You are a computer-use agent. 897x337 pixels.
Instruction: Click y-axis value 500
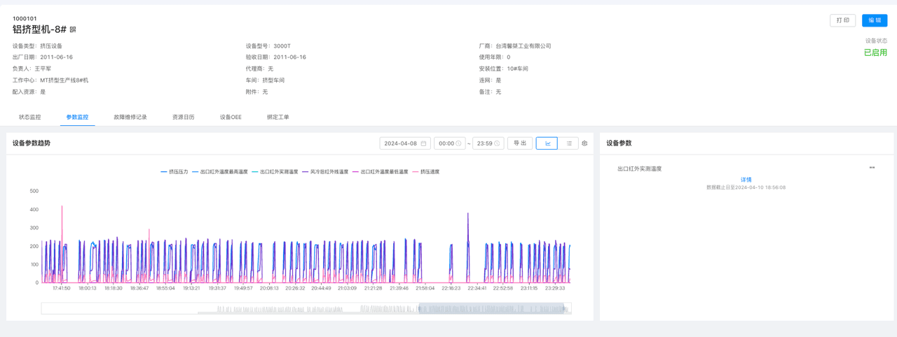[34, 191]
